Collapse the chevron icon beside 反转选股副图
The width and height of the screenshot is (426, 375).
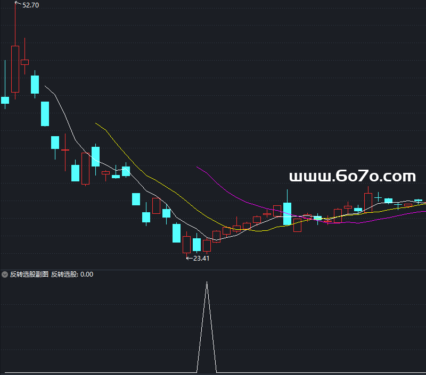5,274
